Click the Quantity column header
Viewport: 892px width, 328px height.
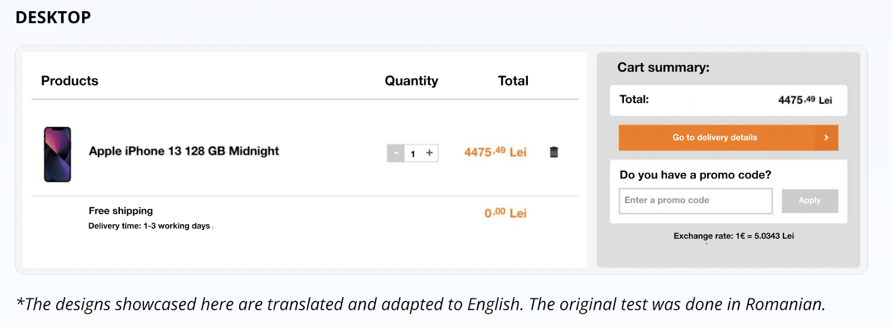[411, 81]
